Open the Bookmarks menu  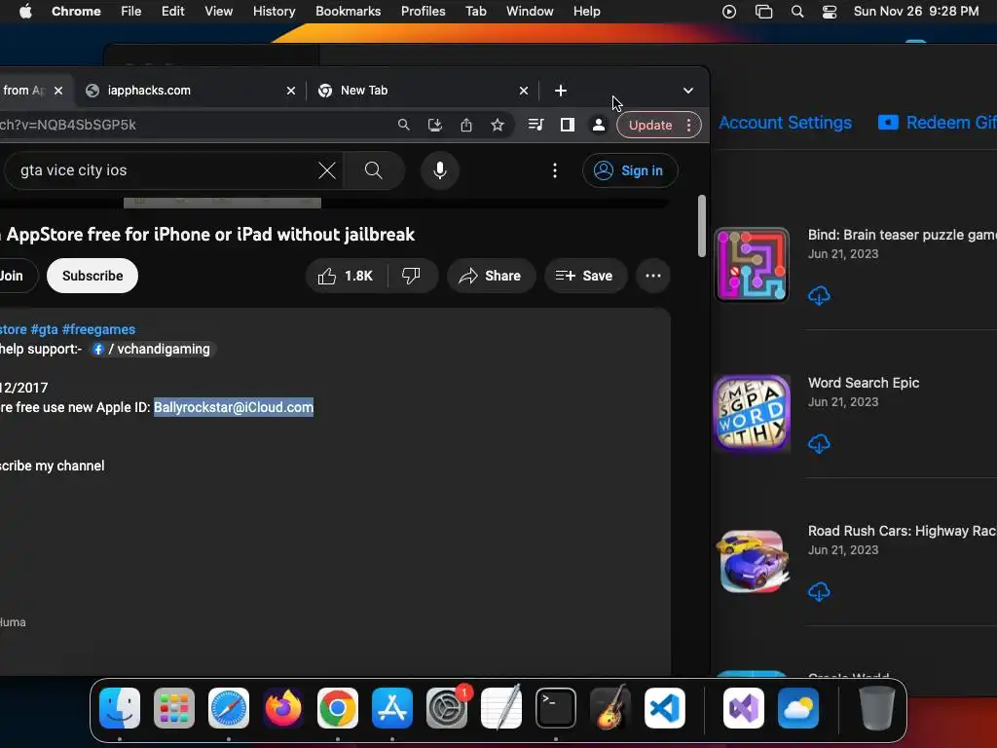tap(348, 12)
